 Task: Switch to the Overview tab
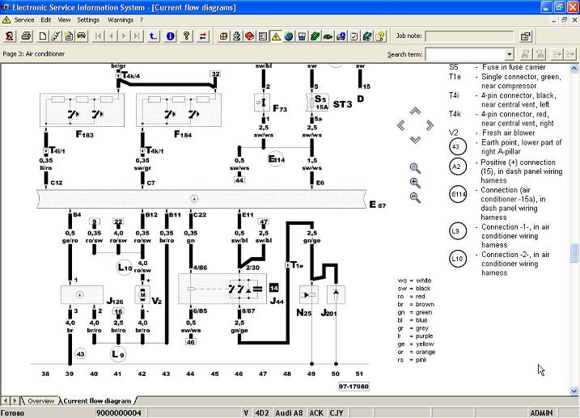(40, 401)
